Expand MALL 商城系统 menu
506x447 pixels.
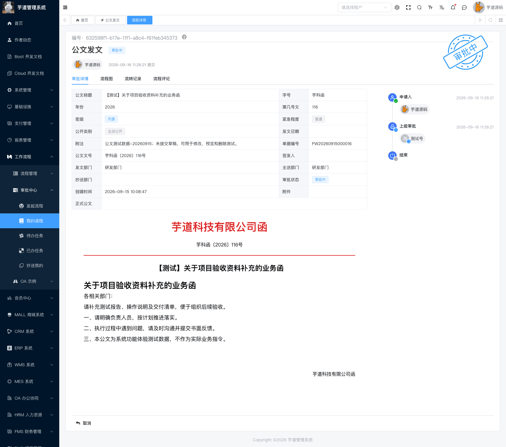tap(29, 315)
